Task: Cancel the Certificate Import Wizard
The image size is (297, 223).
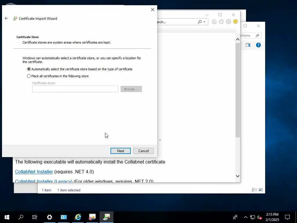Action: coord(143,151)
